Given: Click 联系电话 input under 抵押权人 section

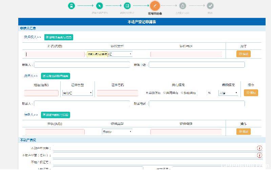Looking at the screenshot, I should click(197, 65).
